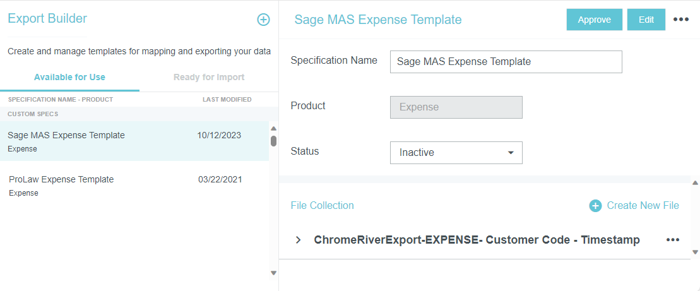Click the File Collection heading link
Viewport: 700px width, 291px height.
pyautogui.click(x=322, y=206)
